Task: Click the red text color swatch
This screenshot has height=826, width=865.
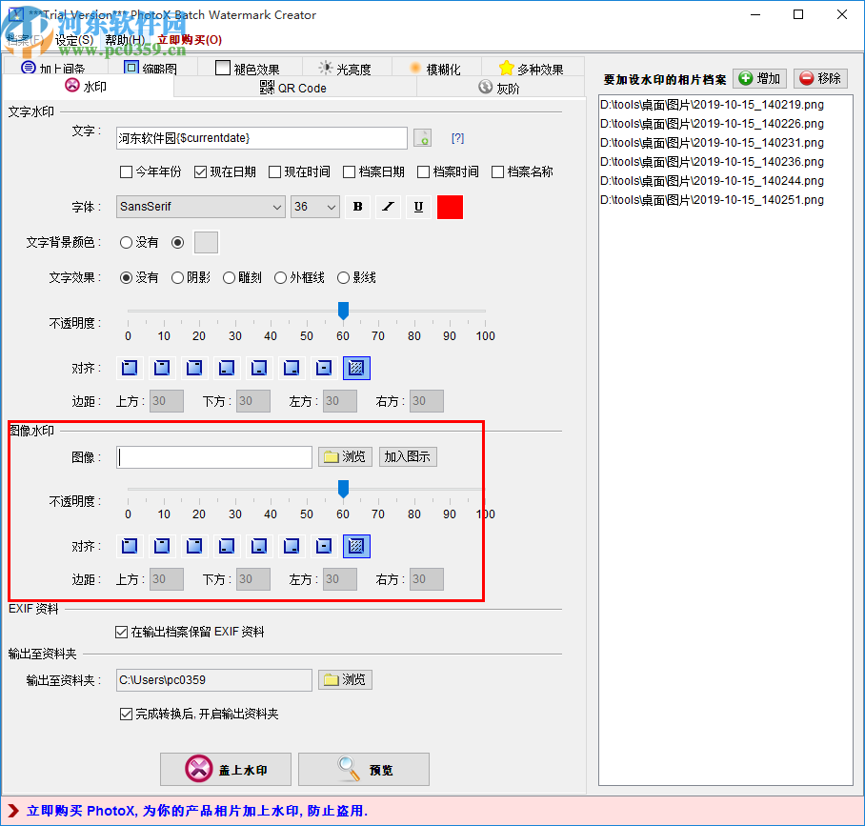Action: coord(449,207)
